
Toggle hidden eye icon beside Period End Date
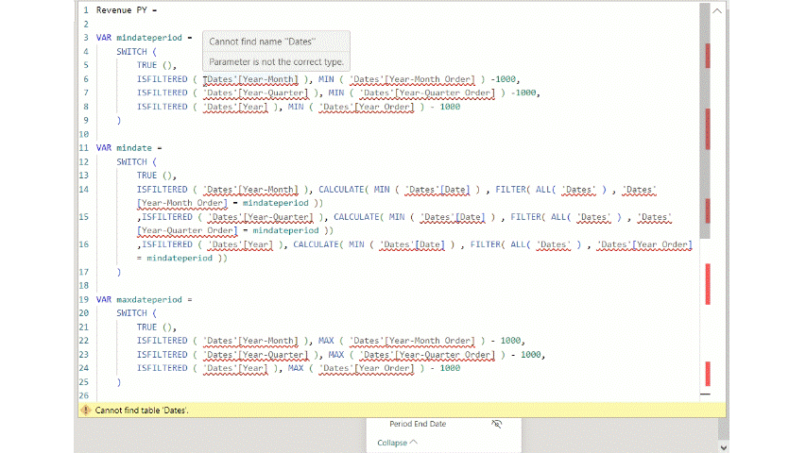point(496,425)
